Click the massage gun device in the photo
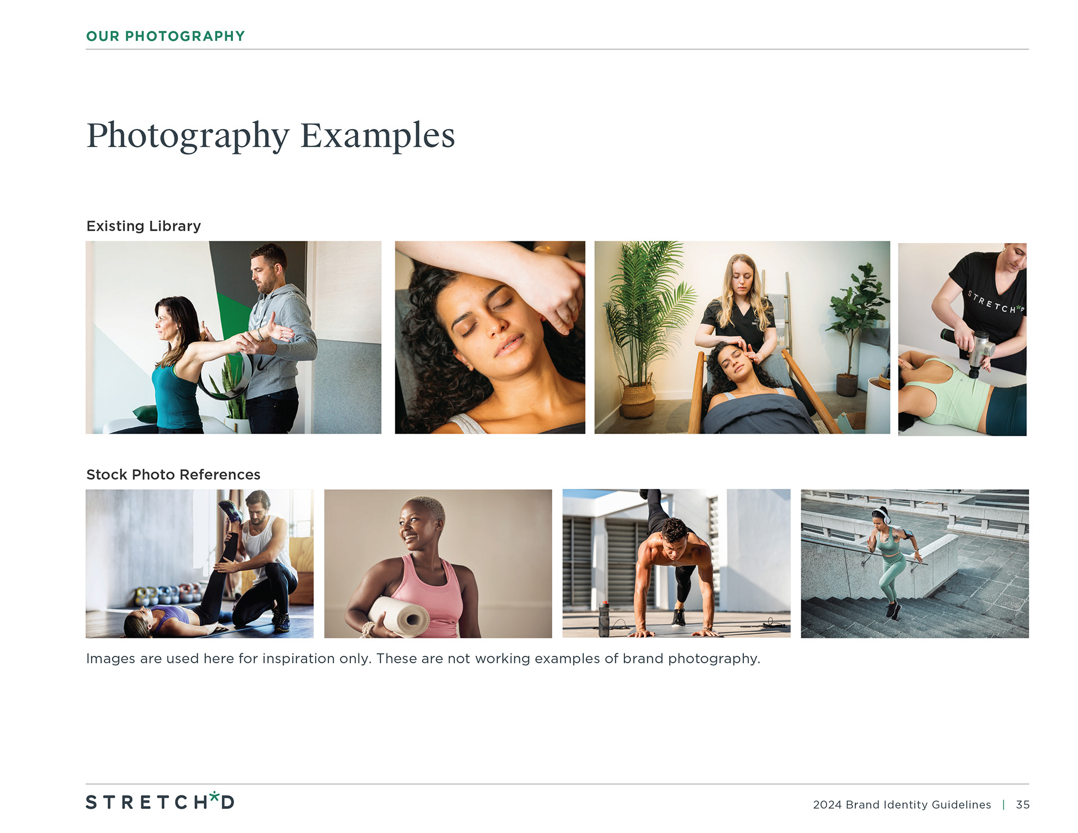The image size is (1078, 833). [971, 349]
